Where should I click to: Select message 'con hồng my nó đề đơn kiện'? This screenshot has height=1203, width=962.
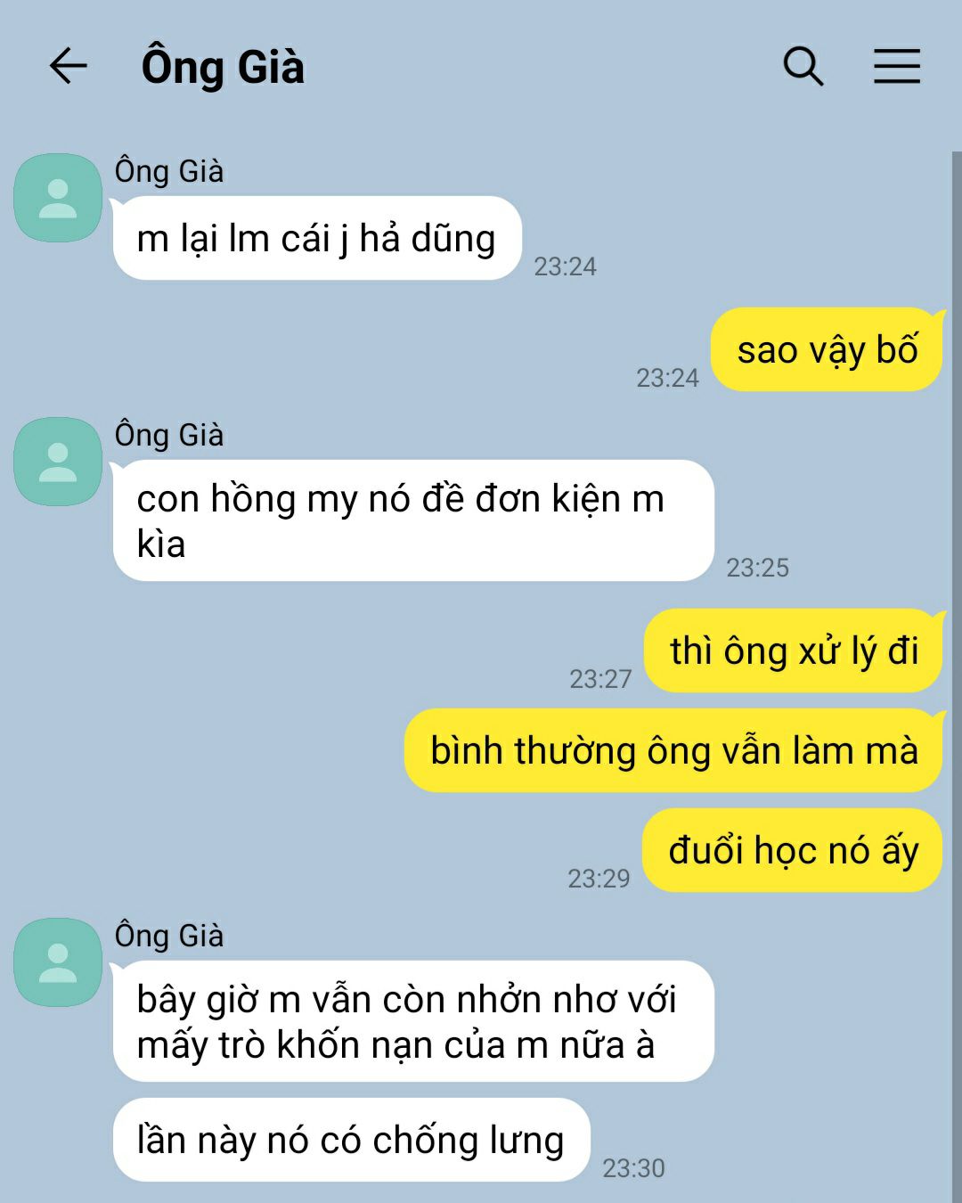click(x=413, y=520)
